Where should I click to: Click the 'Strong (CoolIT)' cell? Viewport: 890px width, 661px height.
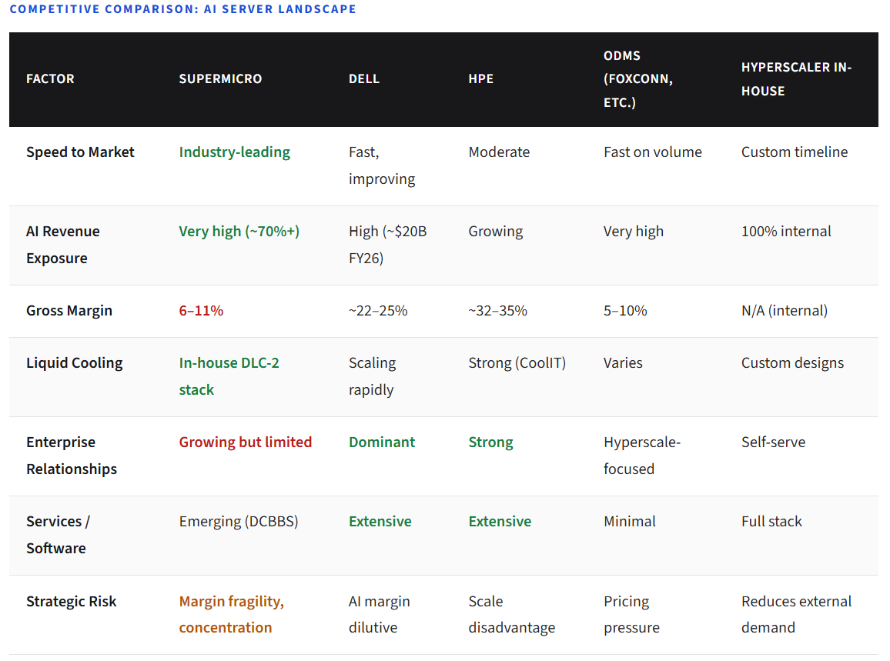[x=517, y=363]
